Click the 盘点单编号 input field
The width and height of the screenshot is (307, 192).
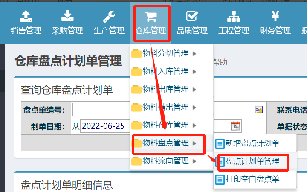[x=101, y=110]
